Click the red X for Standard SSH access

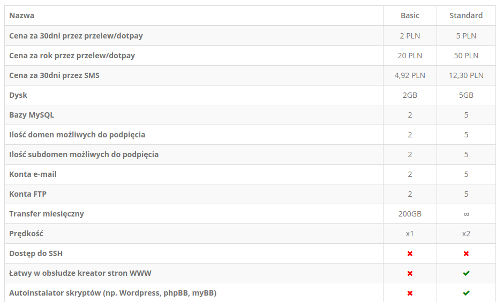coord(466,253)
